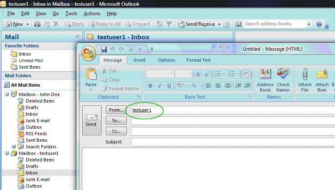The width and height of the screenshot is (335, 190).
Task: Save message with the floppy disk icon
Action: (104, 49)
